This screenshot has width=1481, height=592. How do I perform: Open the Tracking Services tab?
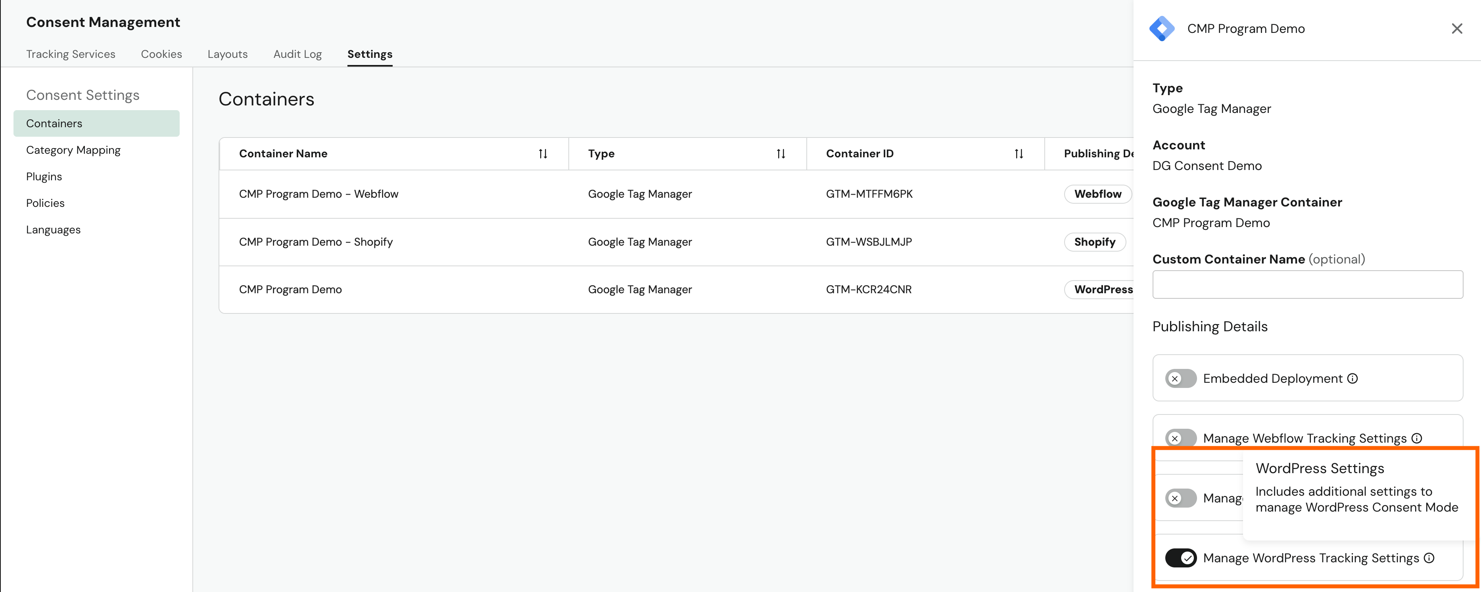(x=71, y=53)
